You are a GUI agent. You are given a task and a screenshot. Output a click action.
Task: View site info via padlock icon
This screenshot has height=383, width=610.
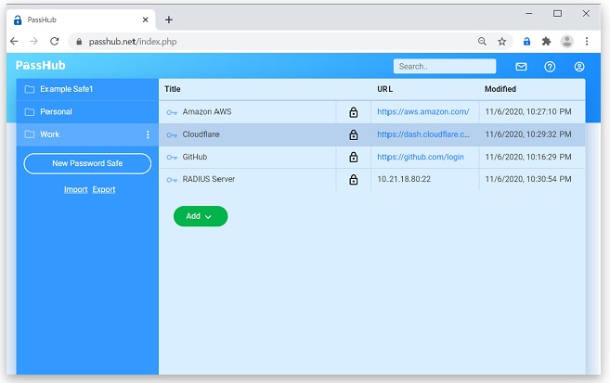click(79, 42)
